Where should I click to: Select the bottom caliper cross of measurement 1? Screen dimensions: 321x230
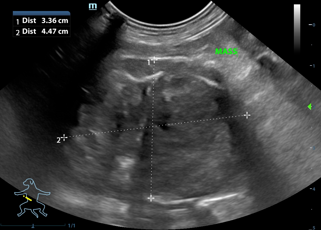(x=151, y=198)
